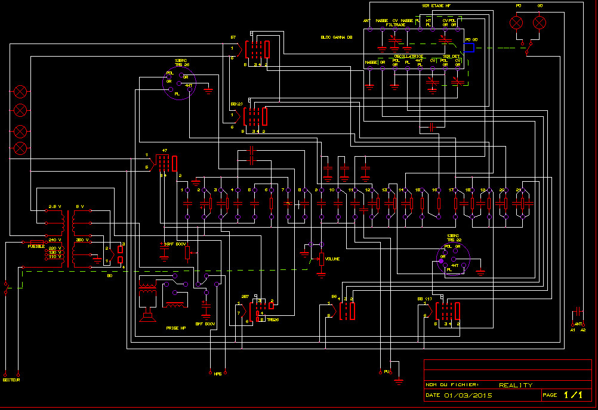This screenshot has height=410, width=598.
Task: Toggle the mains switch above SECTEUR
Action: pyautogui.click(x=7, y=288)
